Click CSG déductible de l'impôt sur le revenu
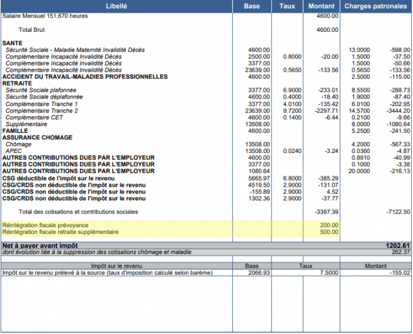This screenshot has height=334, width=413. (59, 179)
